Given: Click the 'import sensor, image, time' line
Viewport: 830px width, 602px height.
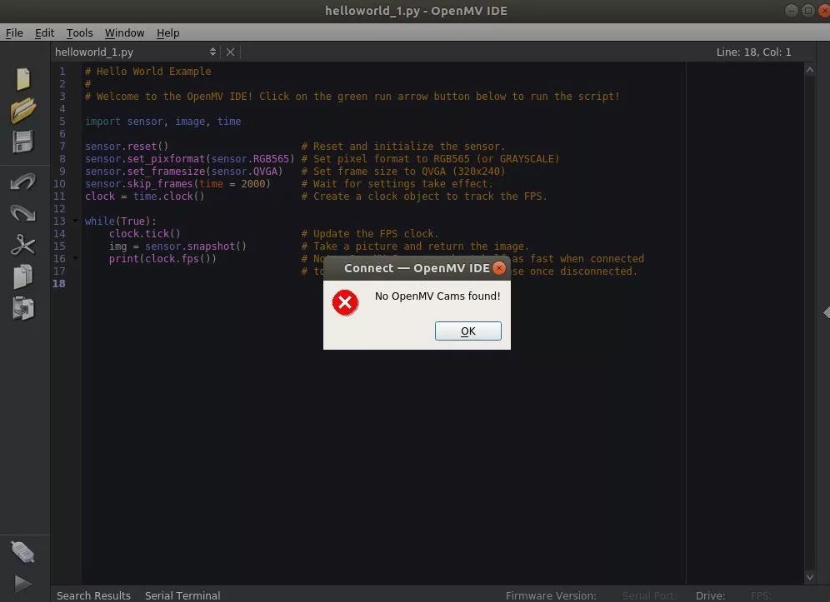Looking at the screenshot, I should tap(163, 121).
